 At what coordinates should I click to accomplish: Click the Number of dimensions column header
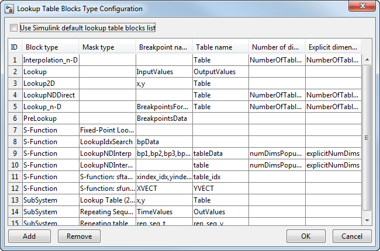pyautogui.click(x=276, y=47)
